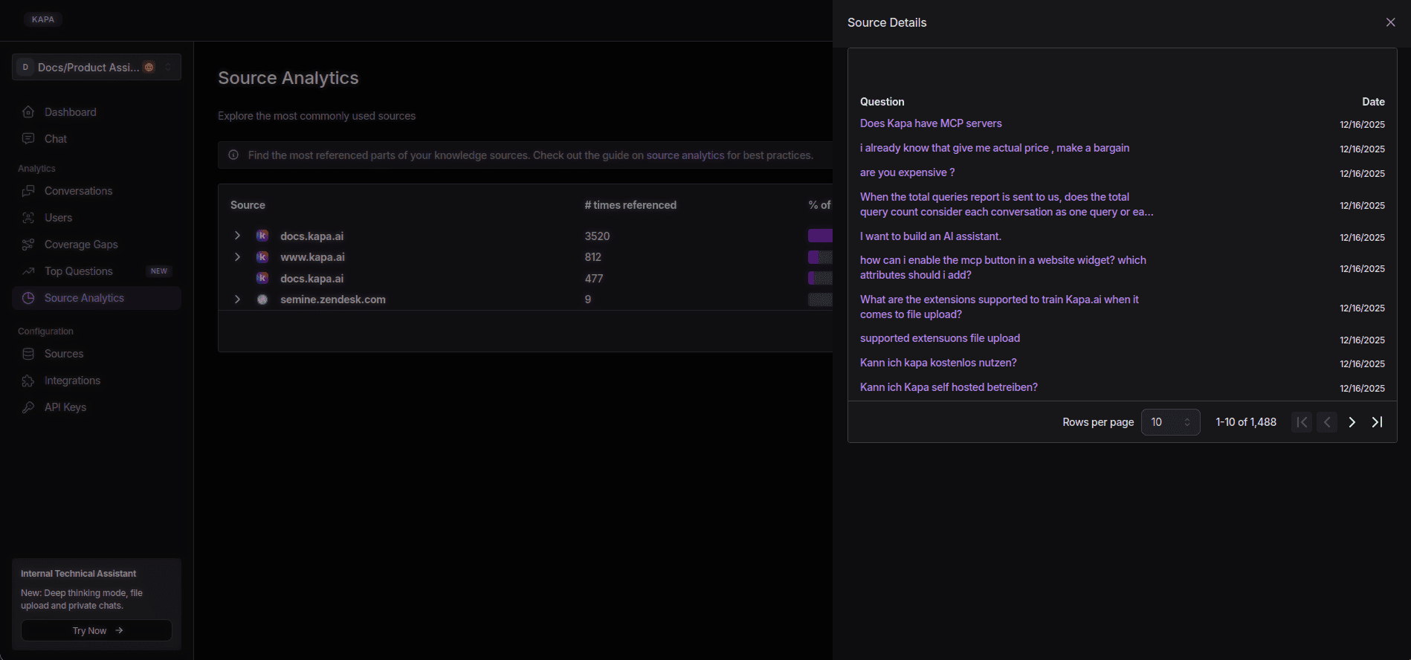Image resolution: width=1411 pixels, height=660 pixels.
Task: Click the Integrations puzzle icon
Action: pyautogui.click(x=28, y=381)
